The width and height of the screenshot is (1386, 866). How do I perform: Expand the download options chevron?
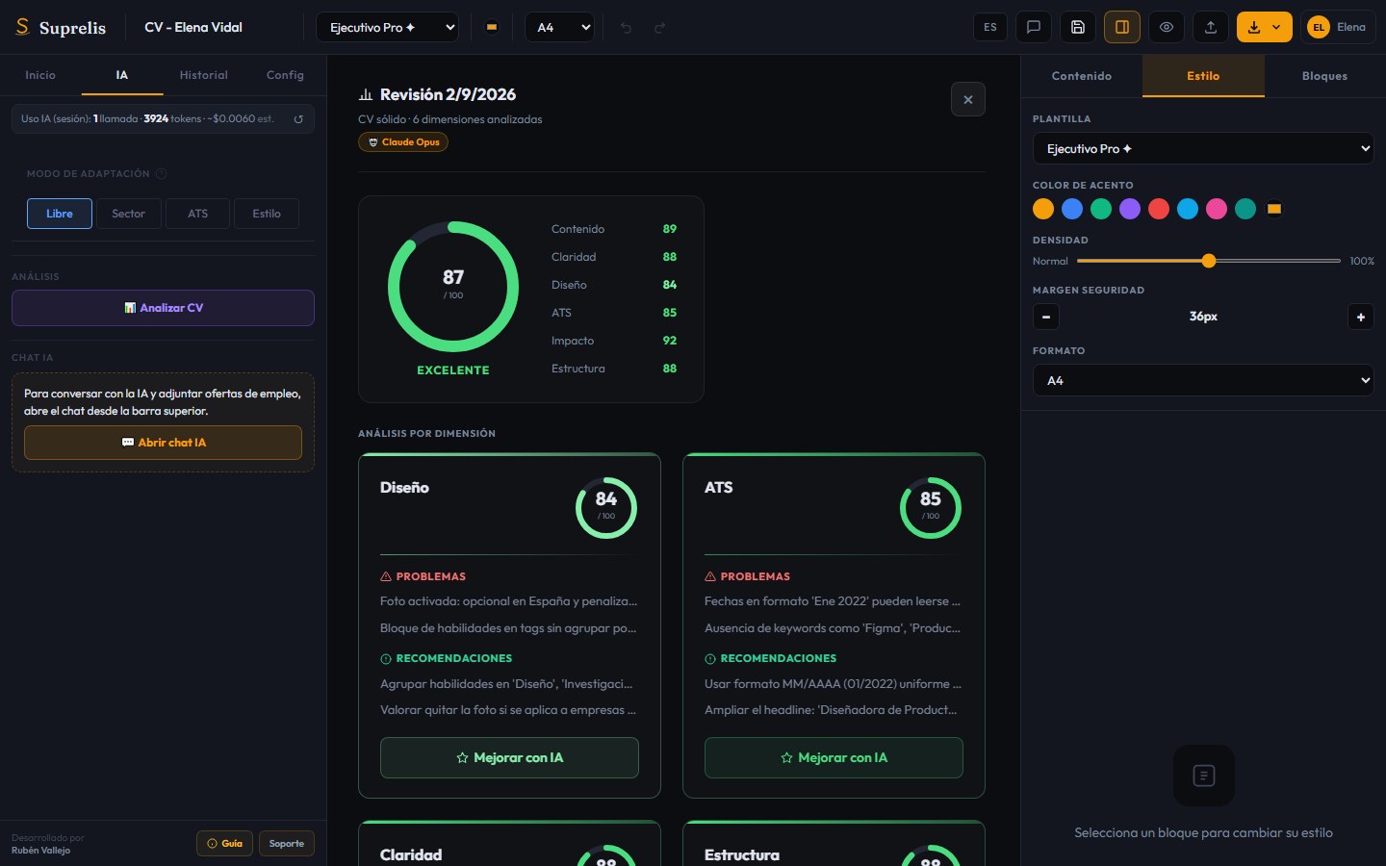(x=1277, y=27)
